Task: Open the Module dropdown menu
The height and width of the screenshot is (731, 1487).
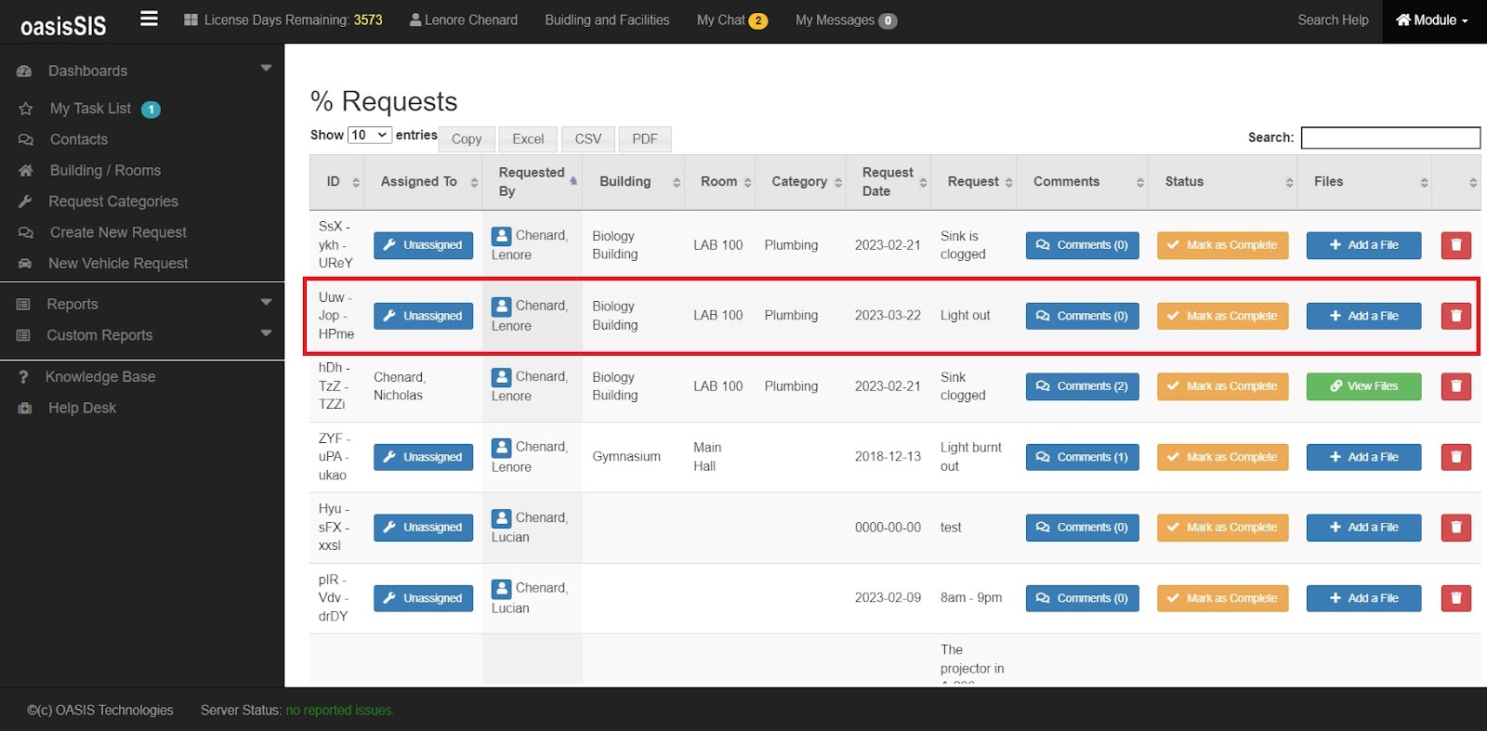Action: (x=1434, y=20)
